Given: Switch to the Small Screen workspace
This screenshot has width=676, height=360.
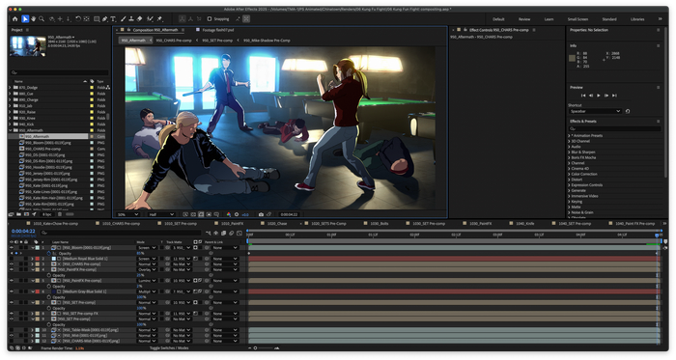Looking at the screenshot, I should [x=577, y=19].
